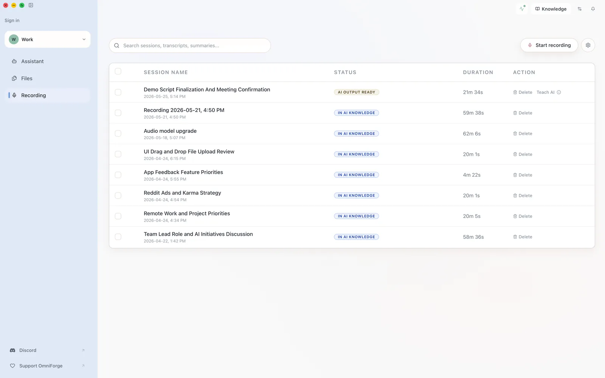Image resolution: width=605 pixels, height=378 pixels.
Task: Delete the Demo Script Finalization session
Action: point(523,92)
